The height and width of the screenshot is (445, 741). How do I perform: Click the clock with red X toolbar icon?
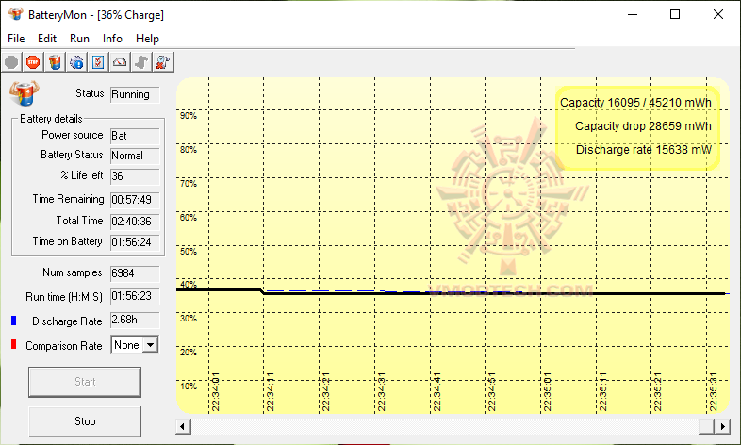click(x=163, y=62)
